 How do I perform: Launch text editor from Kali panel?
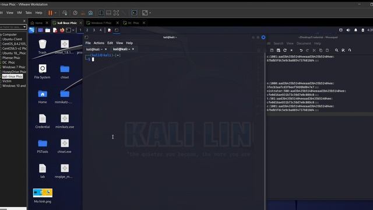point(55,30)
